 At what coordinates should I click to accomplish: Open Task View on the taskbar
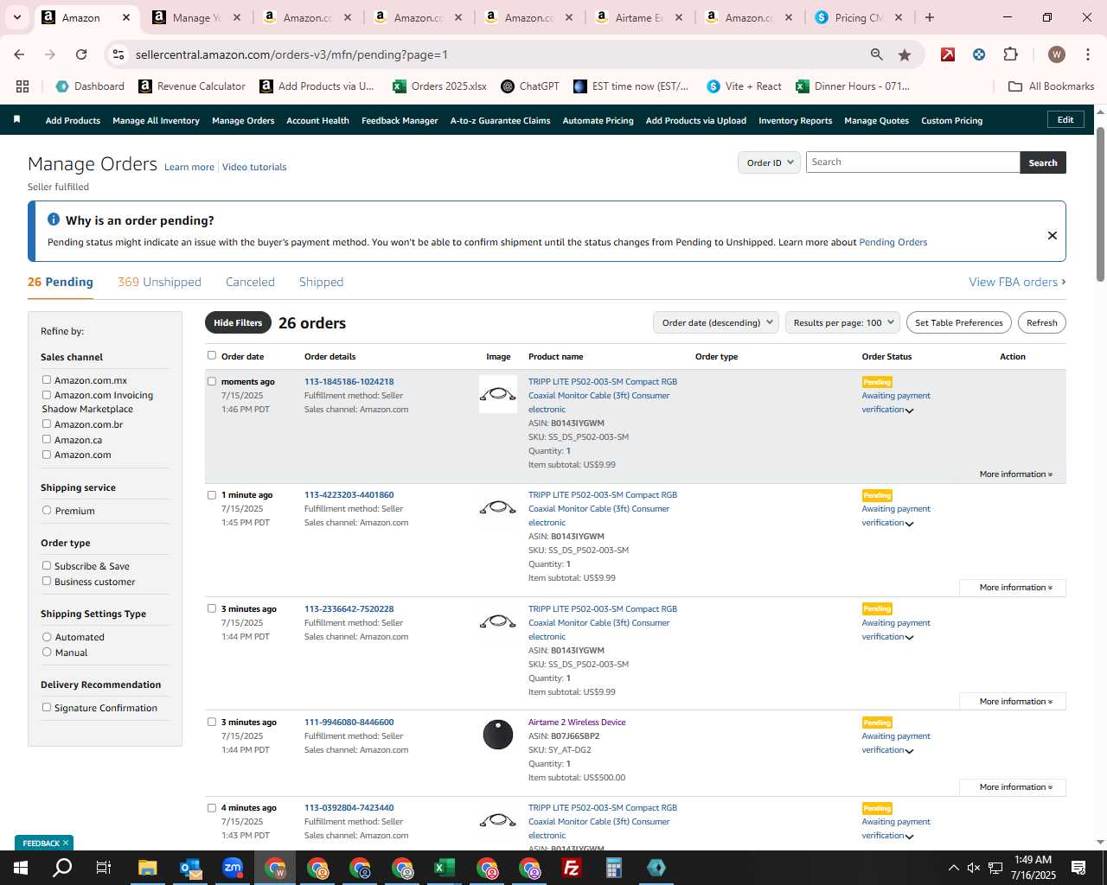click(x=104, y=868)
